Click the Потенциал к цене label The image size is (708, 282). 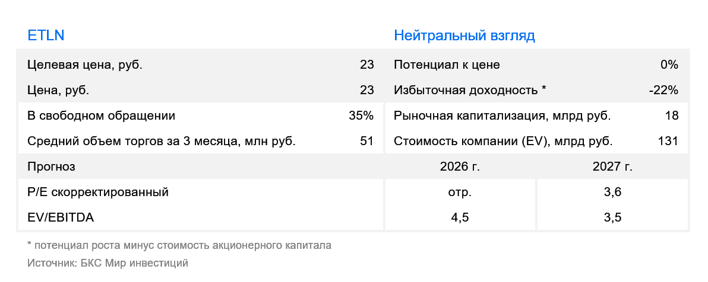point(447,65)
